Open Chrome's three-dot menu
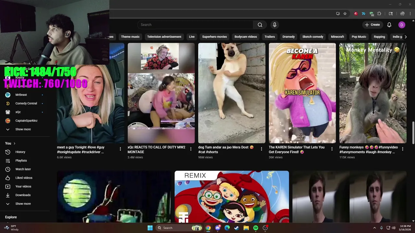This screenshot has width=415, height=233. 411,14
